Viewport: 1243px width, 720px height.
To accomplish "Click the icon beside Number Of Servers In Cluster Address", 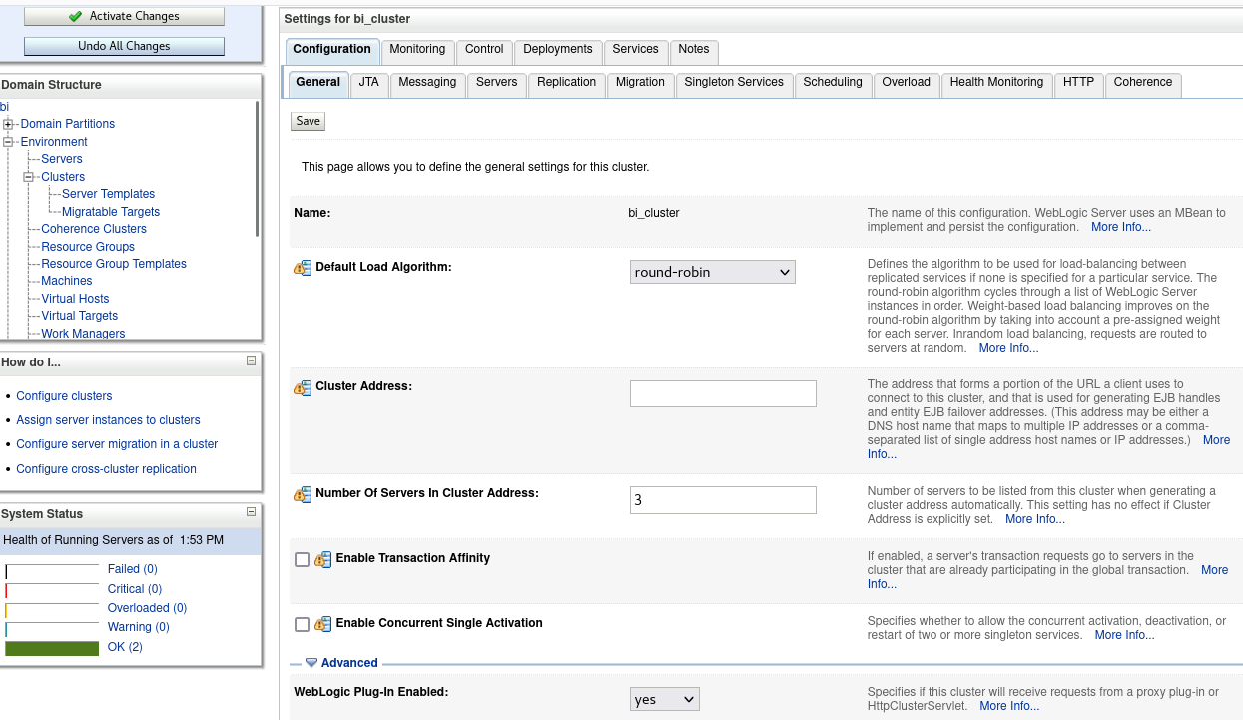I will [303, 494].
